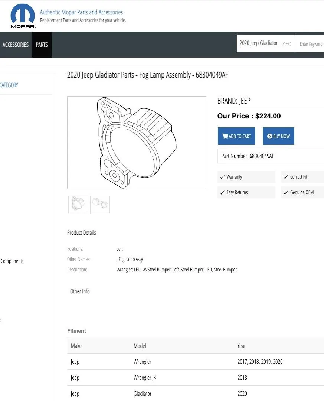Open the Category sidebar heading
Screen dimensions: 324x401
9,85
